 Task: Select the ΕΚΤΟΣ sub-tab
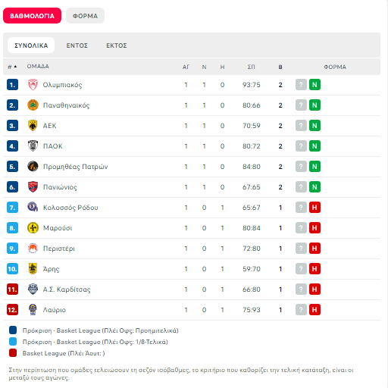tap(117, 45)
